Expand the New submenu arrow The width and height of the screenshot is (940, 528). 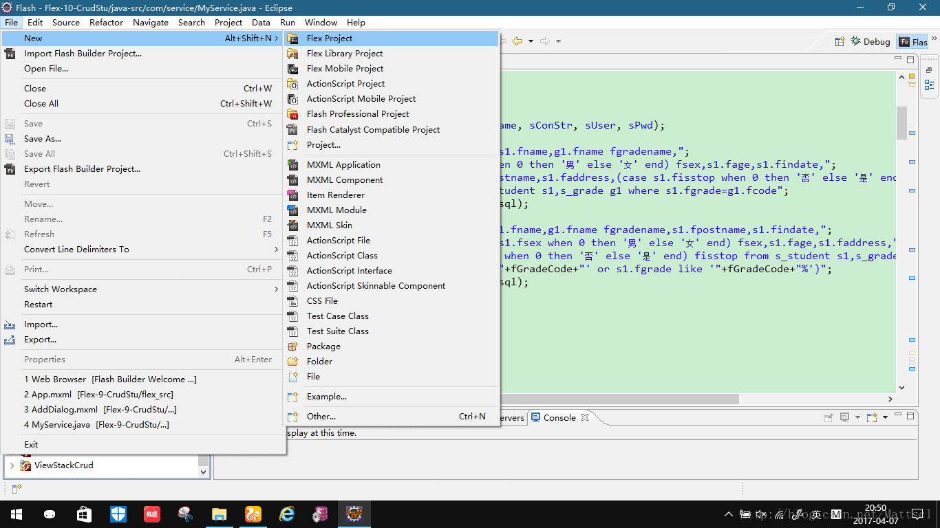[x=277, y=38]
